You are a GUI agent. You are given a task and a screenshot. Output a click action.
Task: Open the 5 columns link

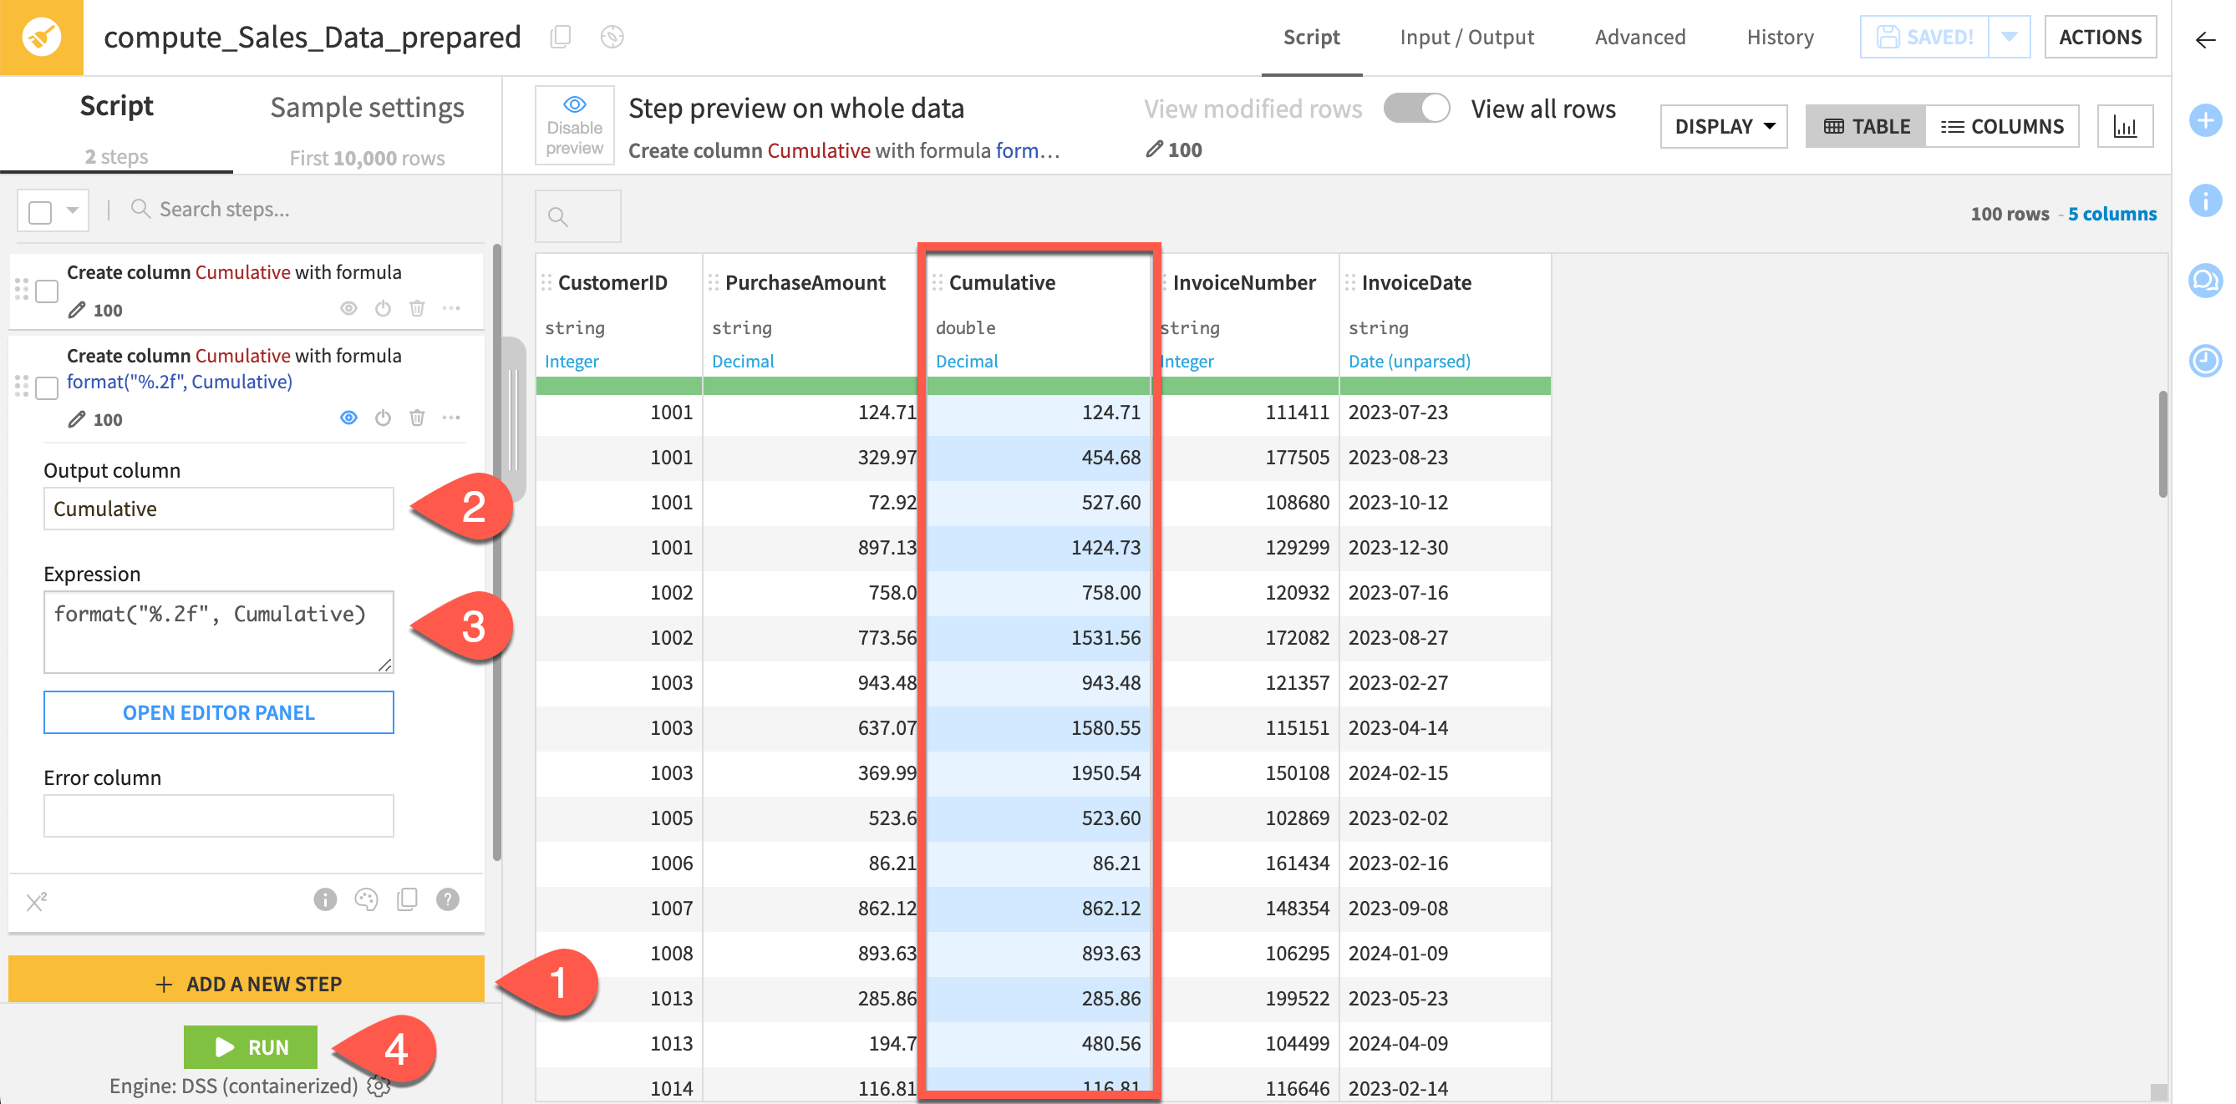tap(2111, 215)
